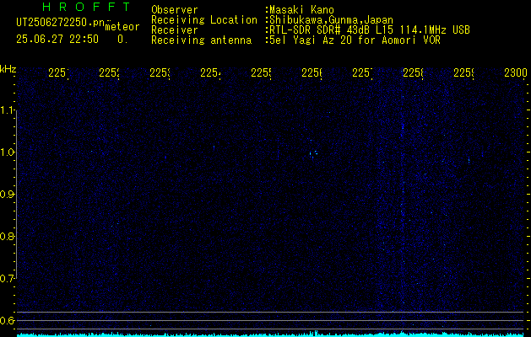Viewport: 531px width, 337px height.
Task: Click the 0.7 kHz frequency label
Action: tap(7, 279)
